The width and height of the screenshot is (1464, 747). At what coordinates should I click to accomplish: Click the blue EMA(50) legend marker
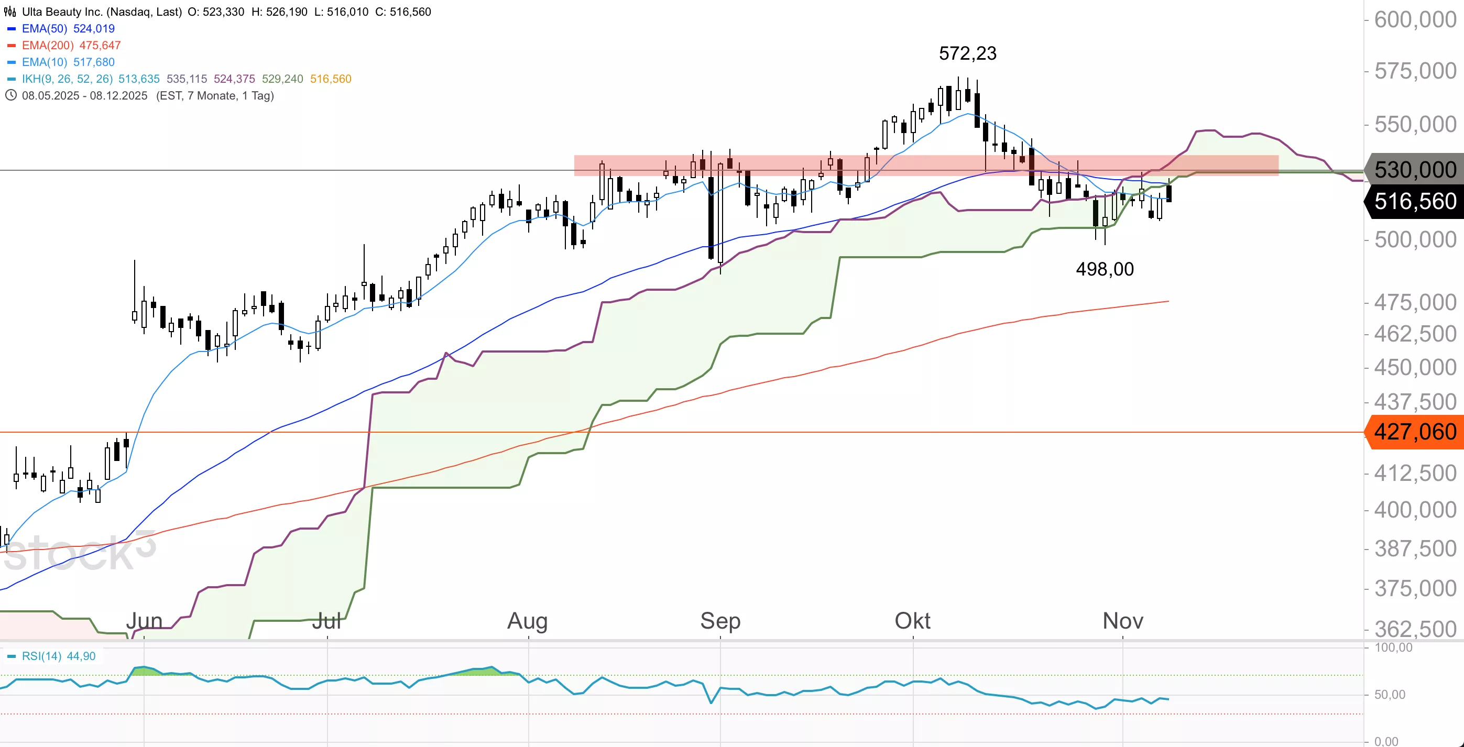[x=12, y=29]
